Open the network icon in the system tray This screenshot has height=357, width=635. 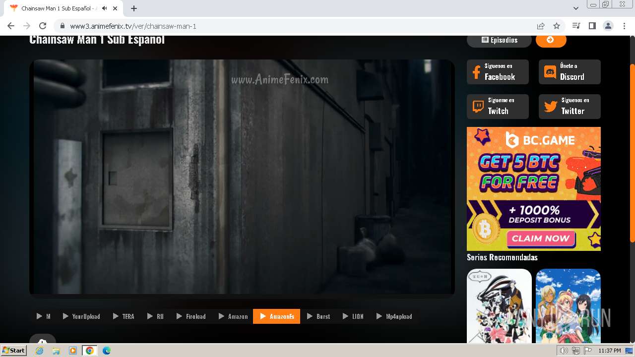(x=575, y=351)
